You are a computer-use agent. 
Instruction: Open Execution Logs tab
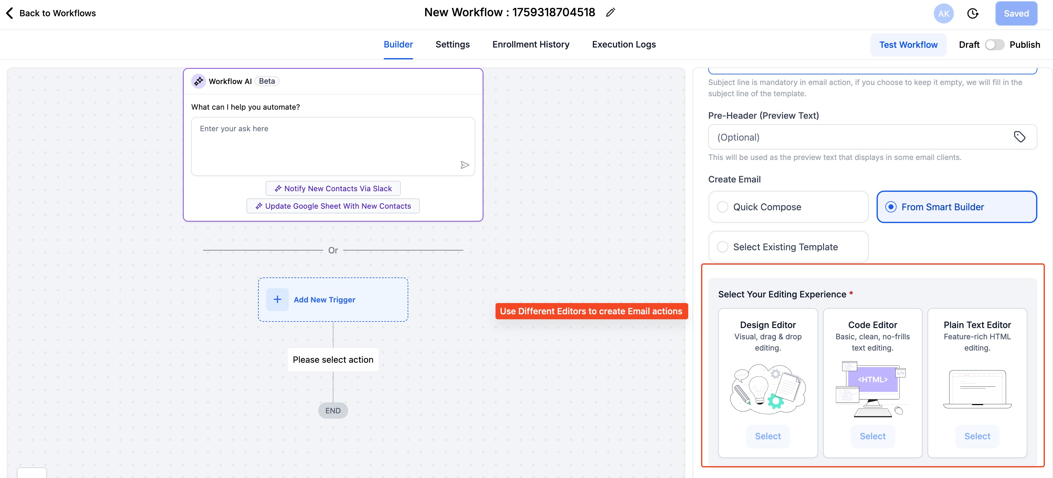[x=623, y=44]
